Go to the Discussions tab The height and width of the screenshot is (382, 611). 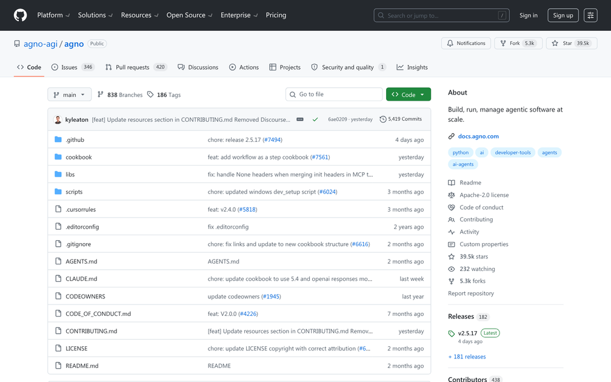click(x=198, y=67)
